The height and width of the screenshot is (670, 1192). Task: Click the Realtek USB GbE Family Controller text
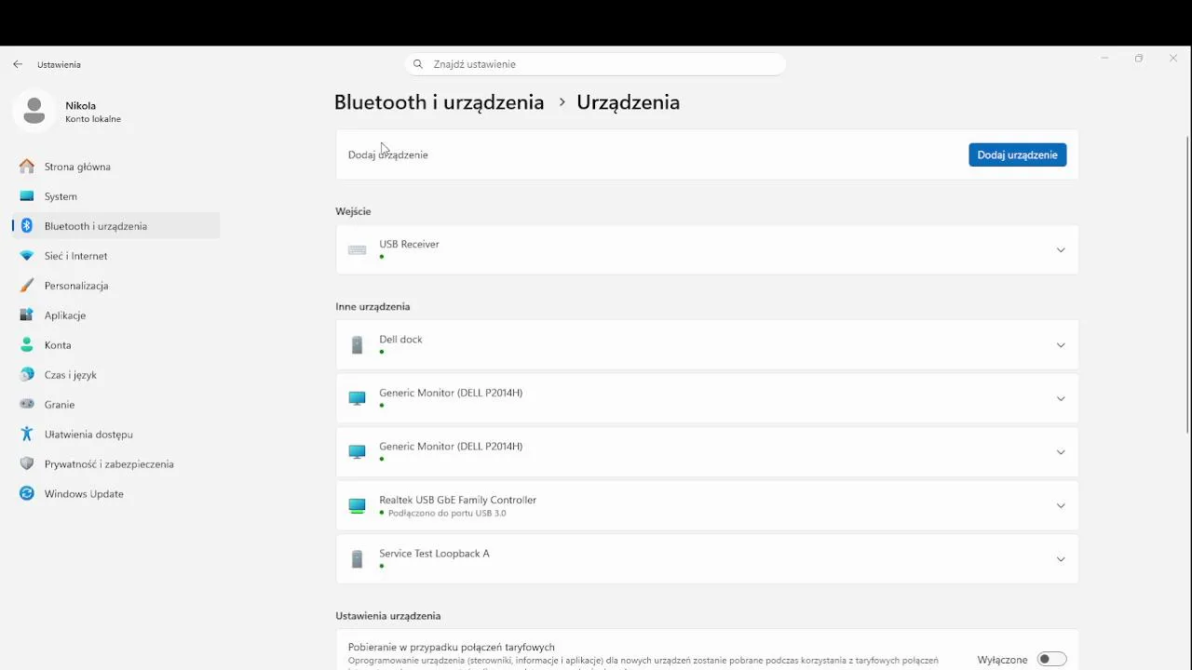457,500
